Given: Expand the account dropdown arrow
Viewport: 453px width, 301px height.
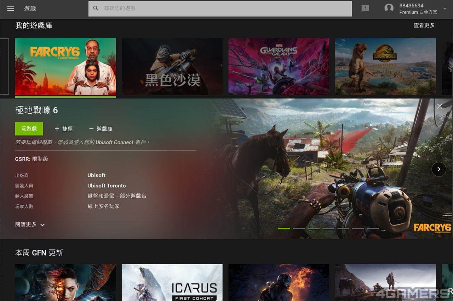Looking at the screenshot, I should point(445,9).
